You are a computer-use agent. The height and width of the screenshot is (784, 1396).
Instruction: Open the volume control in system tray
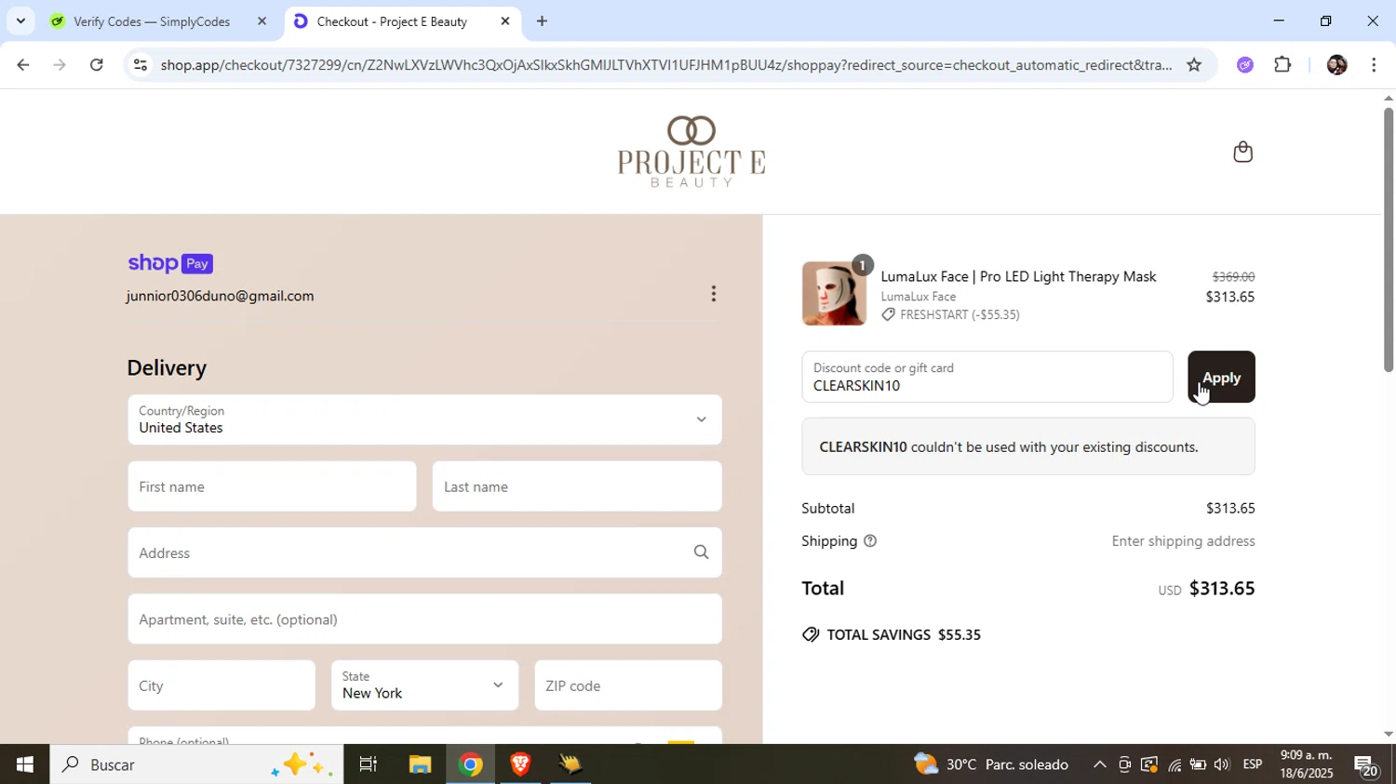pyautogui.click(x=1221, y=765)
